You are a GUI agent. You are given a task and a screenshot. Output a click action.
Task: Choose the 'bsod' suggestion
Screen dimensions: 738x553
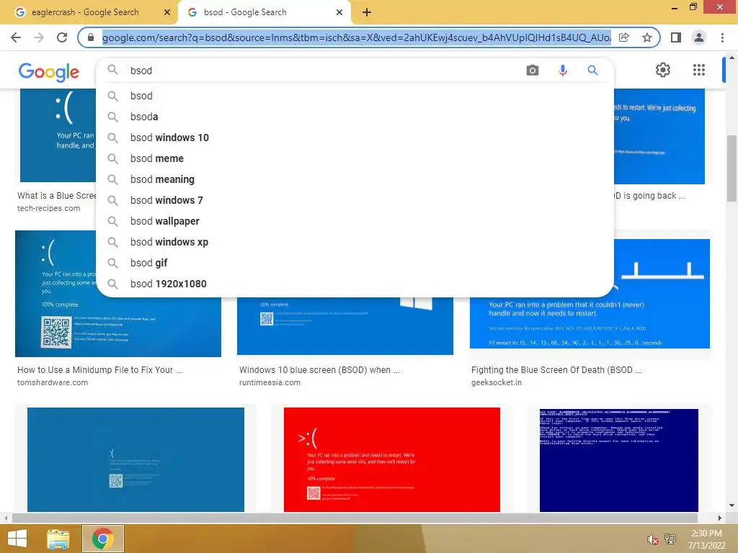pos(355,96)
